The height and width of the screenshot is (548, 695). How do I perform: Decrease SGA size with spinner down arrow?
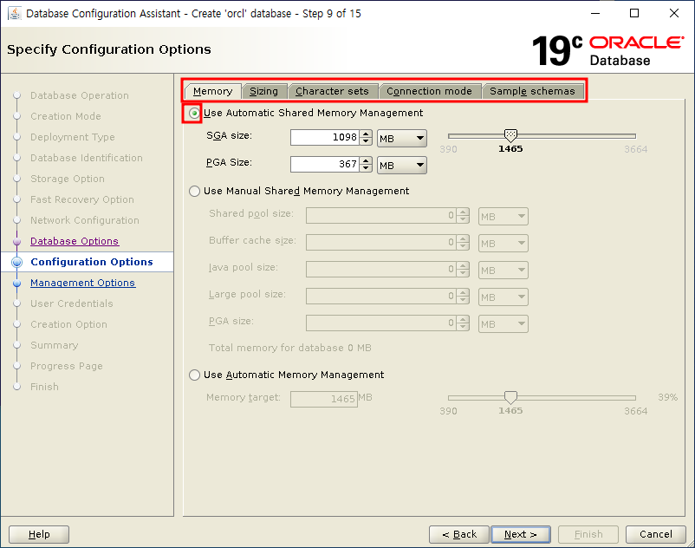(366, 141)
